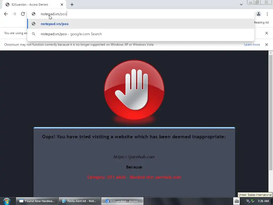Open the Windows Start orb
Image resolution: width=273 pixels, height=205 pixels.
pos(7,201)
